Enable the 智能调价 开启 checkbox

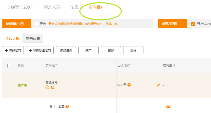[37, 24]
